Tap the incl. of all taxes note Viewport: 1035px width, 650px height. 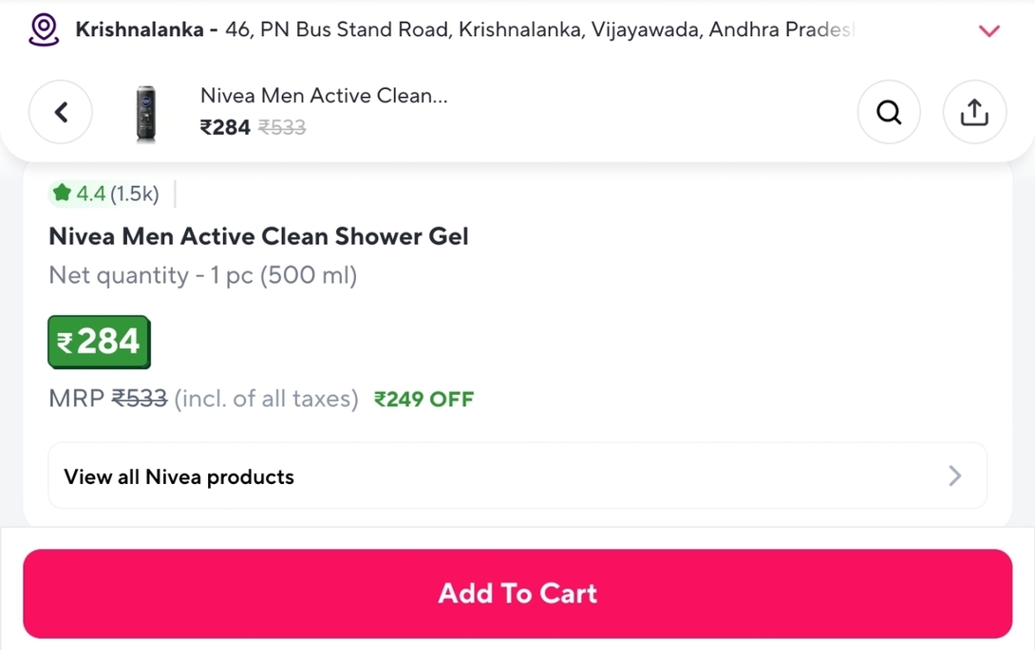(x=266, y=399)
